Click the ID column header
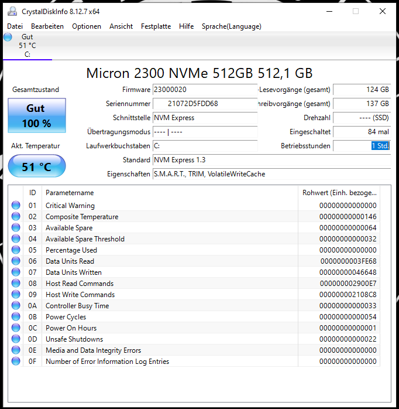399x409 pixels. (32, 193)
